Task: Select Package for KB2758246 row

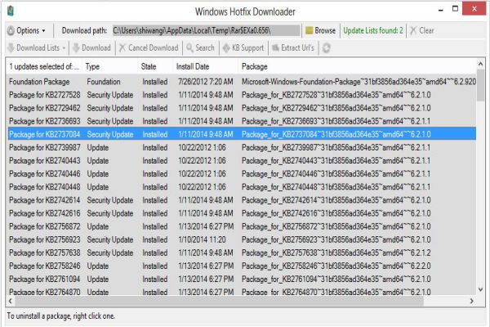Action: click(241, 266)
